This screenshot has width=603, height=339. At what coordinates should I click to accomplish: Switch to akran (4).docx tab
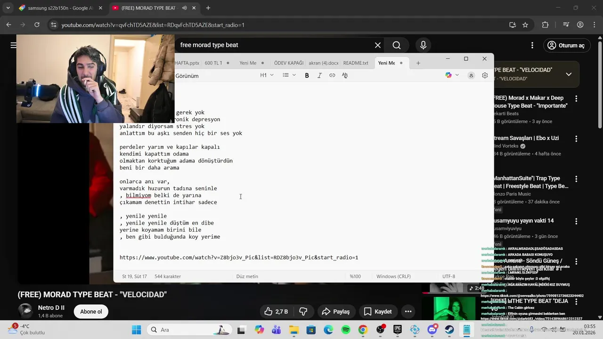(x=323, y=63)
